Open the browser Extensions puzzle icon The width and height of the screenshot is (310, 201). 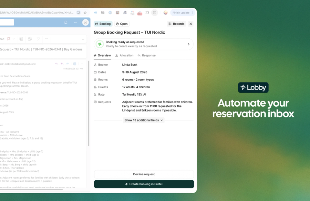(x=147, y=13)
